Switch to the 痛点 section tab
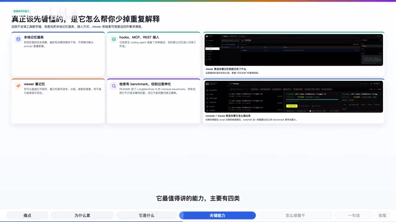The image size is (396, 222). click(x=27, y=215)
